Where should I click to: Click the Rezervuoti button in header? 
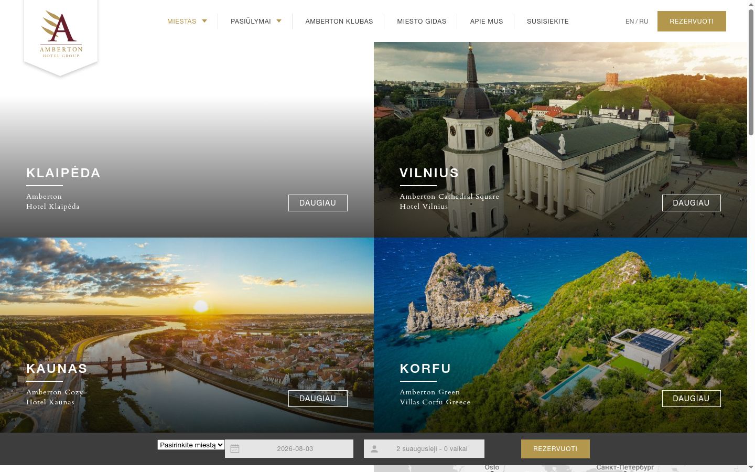(x=692, y=22)
